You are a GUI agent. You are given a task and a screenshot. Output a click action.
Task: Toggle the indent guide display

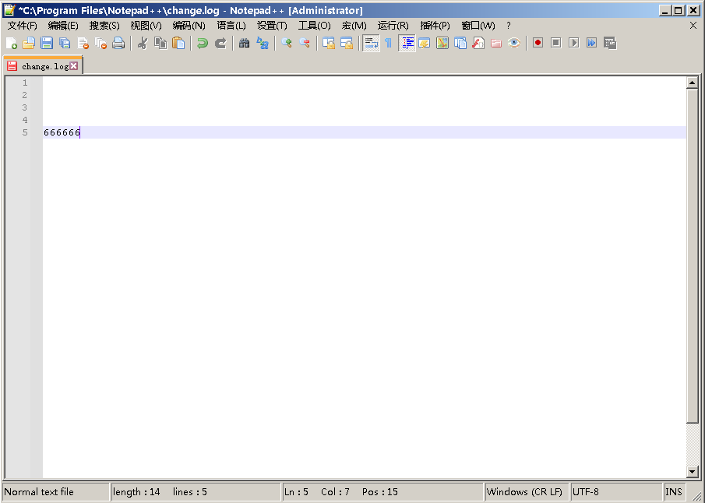[x=407, y=43]
